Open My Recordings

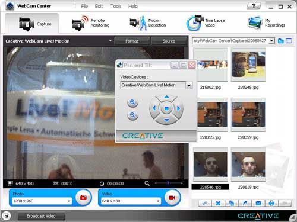[x=266, y=23]
